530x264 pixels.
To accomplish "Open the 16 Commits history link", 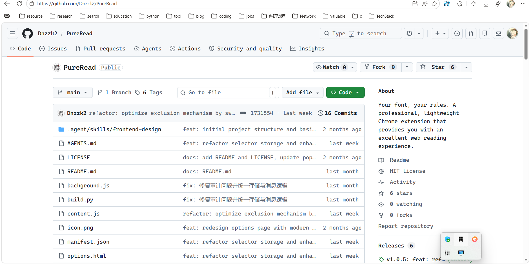I will pyautogui.click(x=337, y=113).
